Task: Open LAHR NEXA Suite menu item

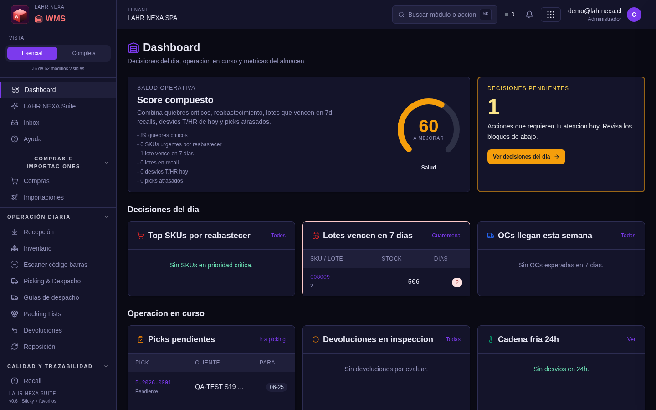Action: (58, 106)
